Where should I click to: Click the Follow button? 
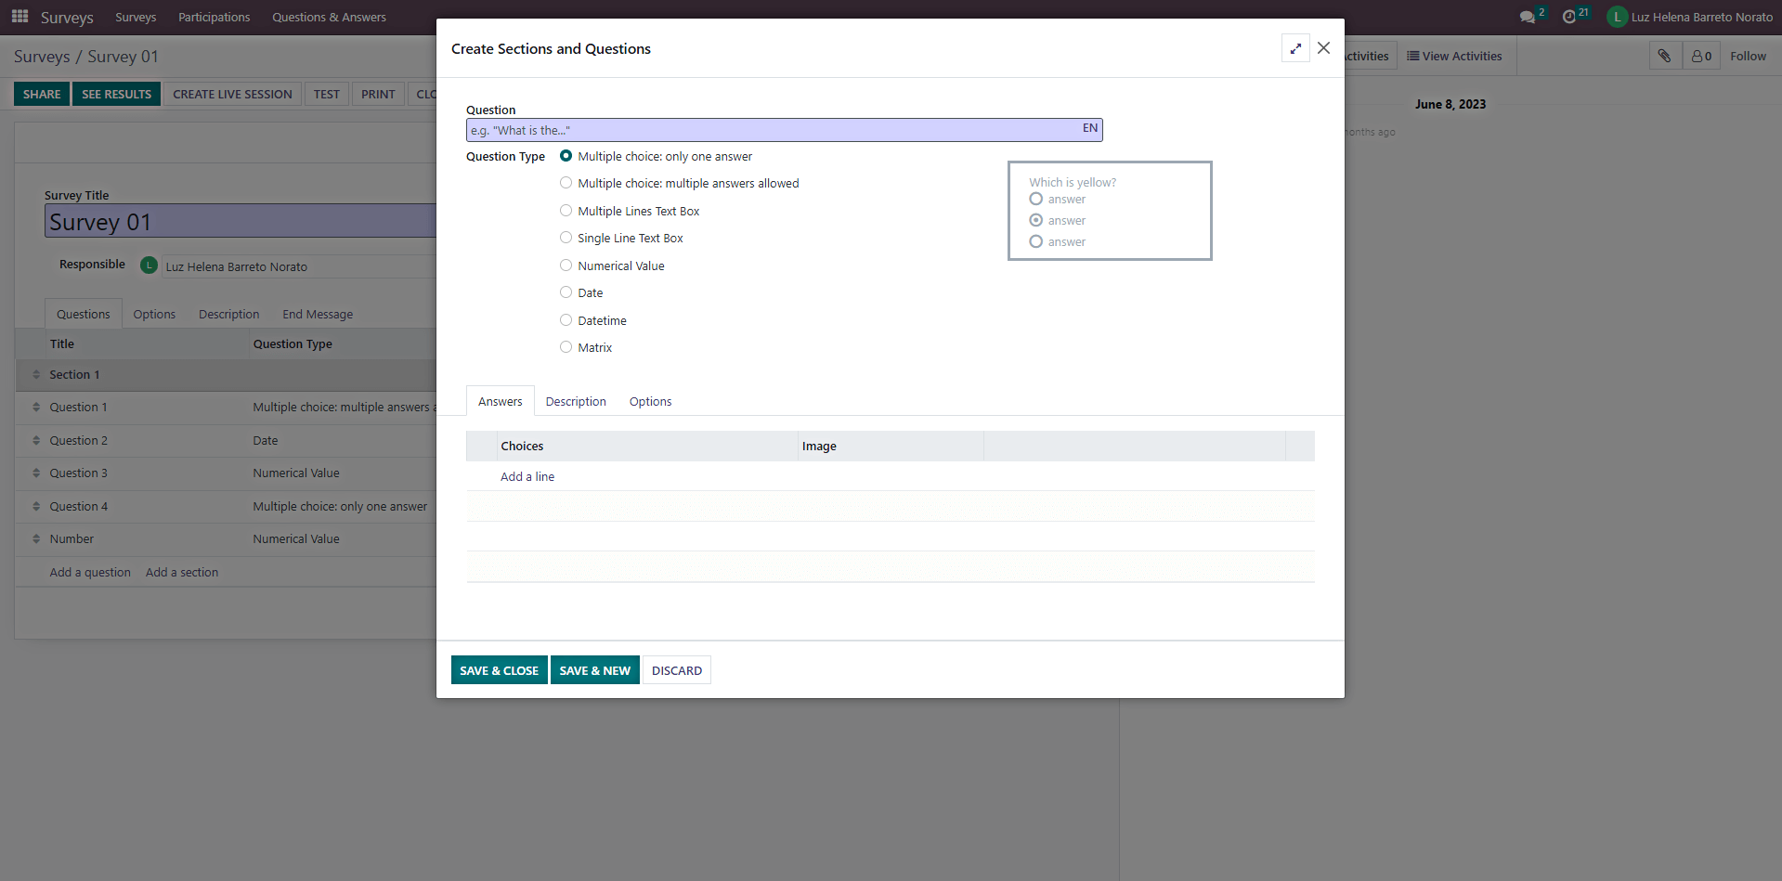(1748, 56)
